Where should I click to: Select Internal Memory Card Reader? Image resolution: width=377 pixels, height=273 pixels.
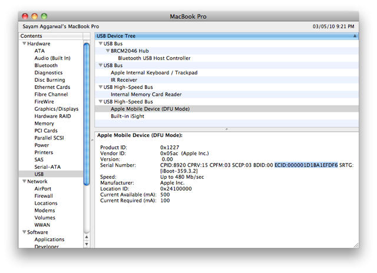coord(147,94)
